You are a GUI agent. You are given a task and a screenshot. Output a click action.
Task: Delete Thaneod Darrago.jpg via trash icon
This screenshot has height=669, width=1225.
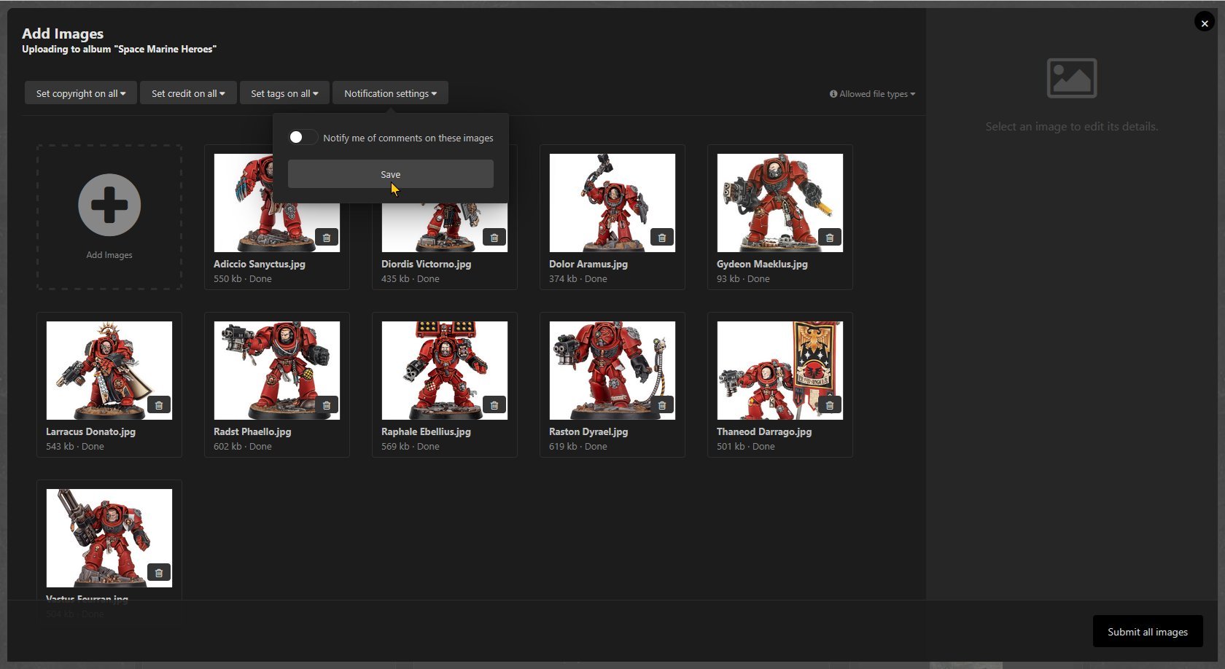830,405
